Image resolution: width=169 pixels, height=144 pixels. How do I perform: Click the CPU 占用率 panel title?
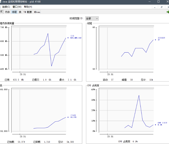tap(93, 85)
